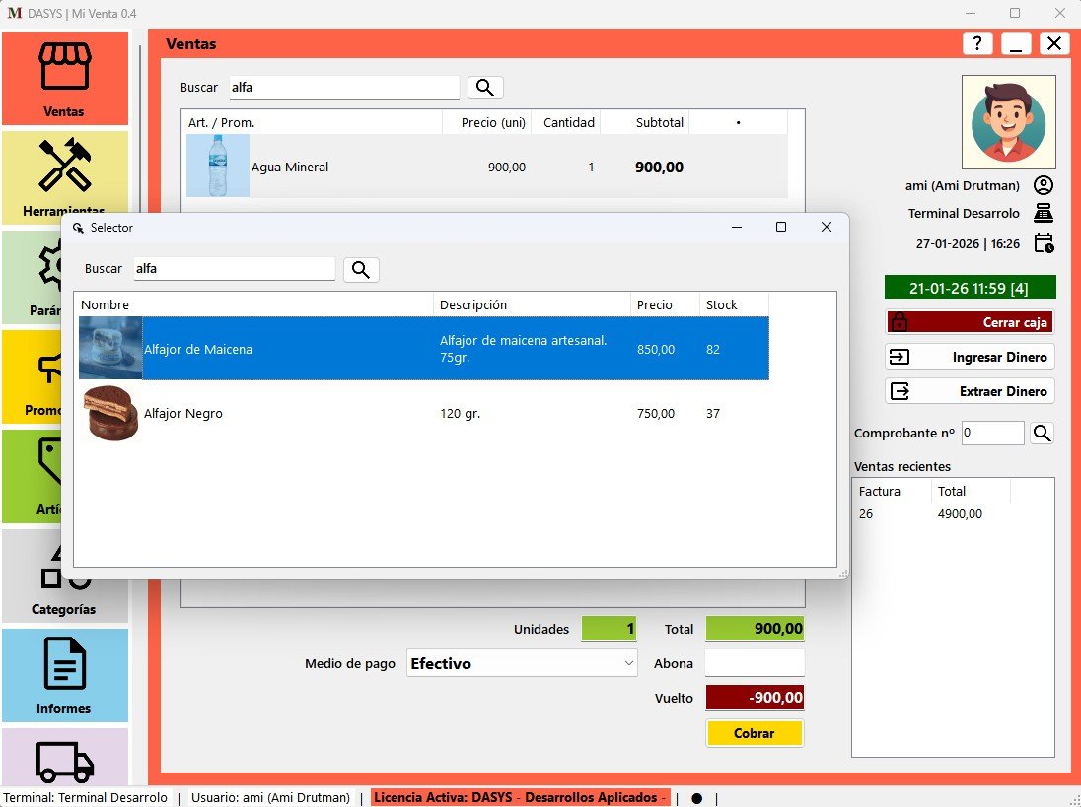
Task: Sort by the Stock column header
Action: pos(733,304)
